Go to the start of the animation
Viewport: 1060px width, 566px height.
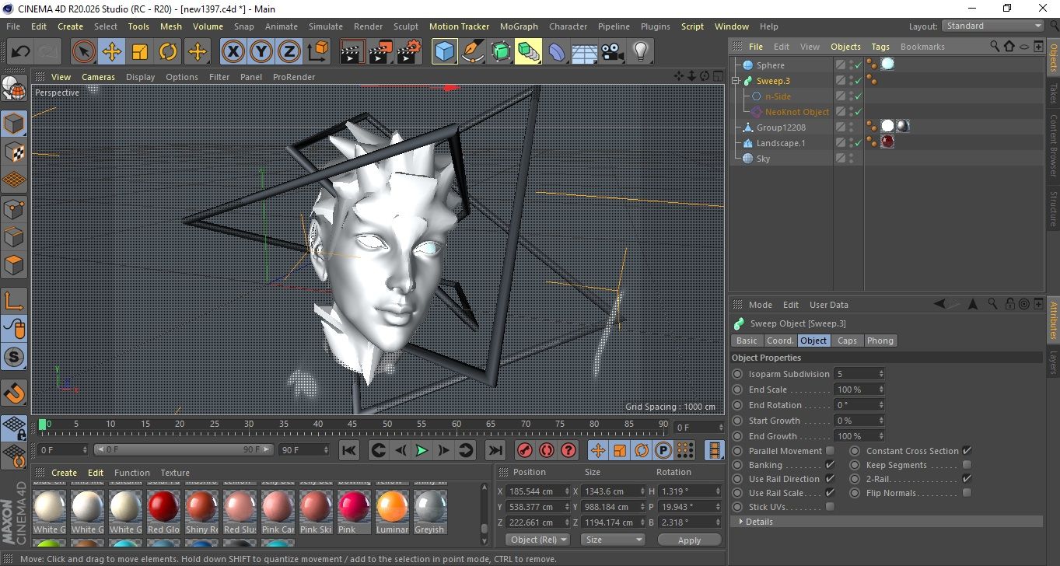click(x=349, y=450)
